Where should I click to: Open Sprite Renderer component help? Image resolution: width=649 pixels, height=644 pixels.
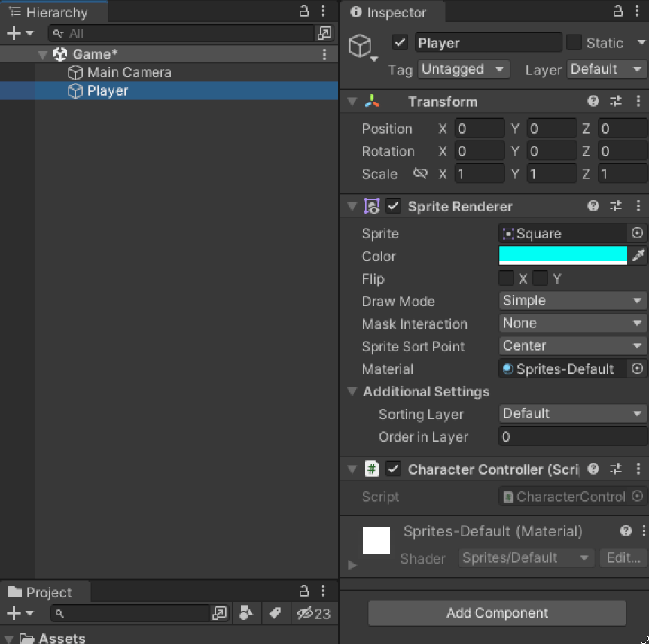click(x=593, y=205)
